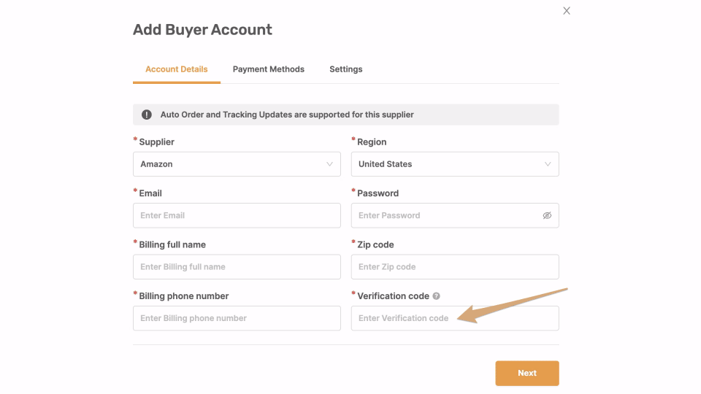Focus the Enter Password field
This screenshot has height=394, width=701.
[455, 216]
